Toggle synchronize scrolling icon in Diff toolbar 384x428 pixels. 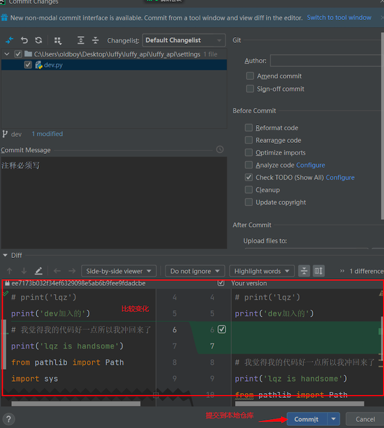point(318,271)
